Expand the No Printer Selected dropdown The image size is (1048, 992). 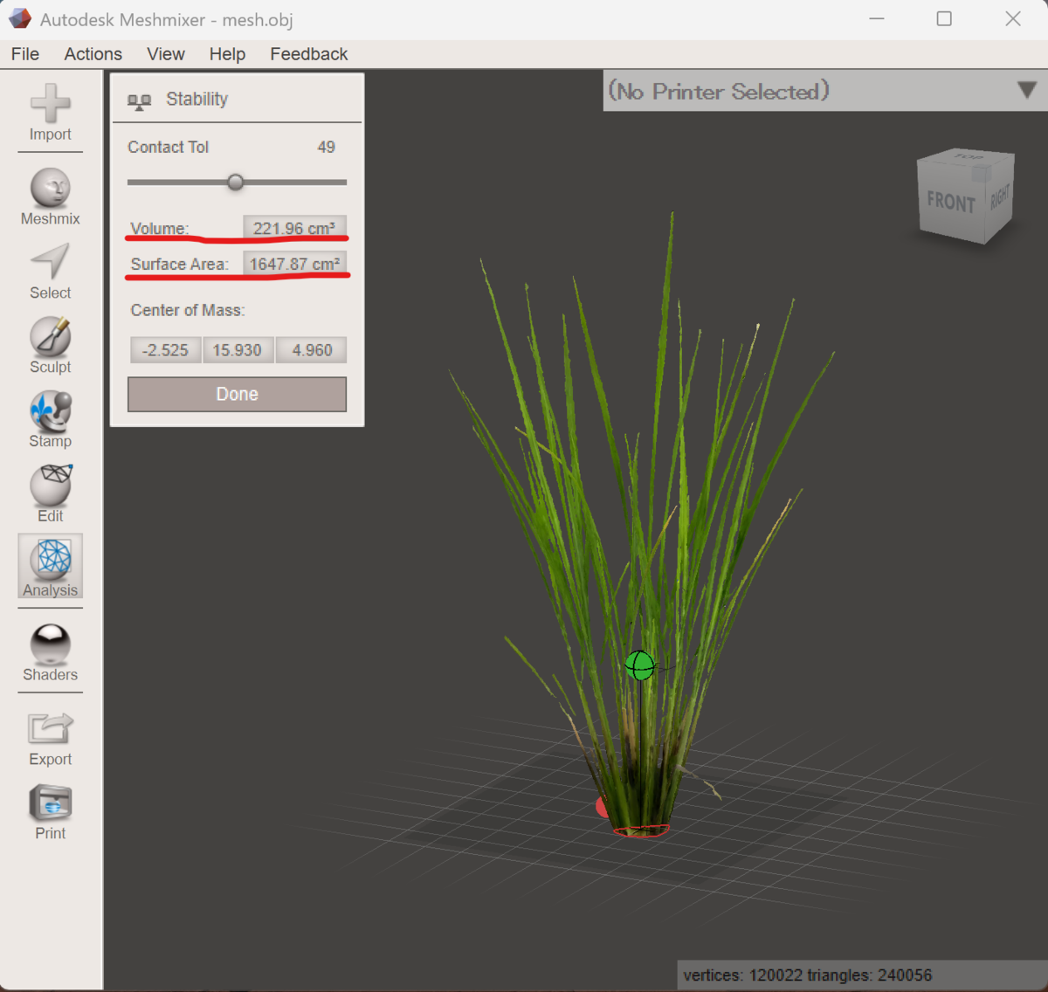(1027, 90)
